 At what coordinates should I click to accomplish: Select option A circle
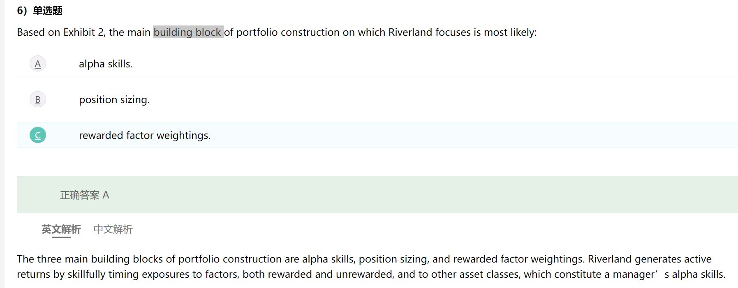pyautogui.click(x=38, y=64)
